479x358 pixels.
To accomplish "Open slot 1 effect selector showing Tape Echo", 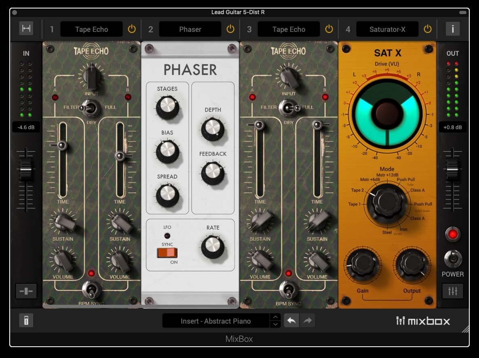I will [x=92, y=29].
